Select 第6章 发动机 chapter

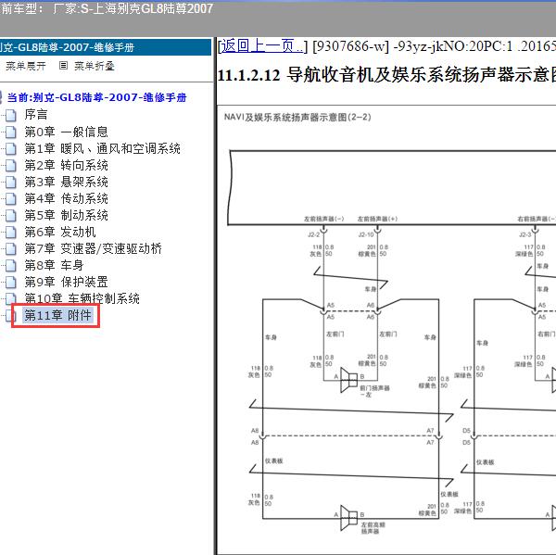click(x=60, y=232)
